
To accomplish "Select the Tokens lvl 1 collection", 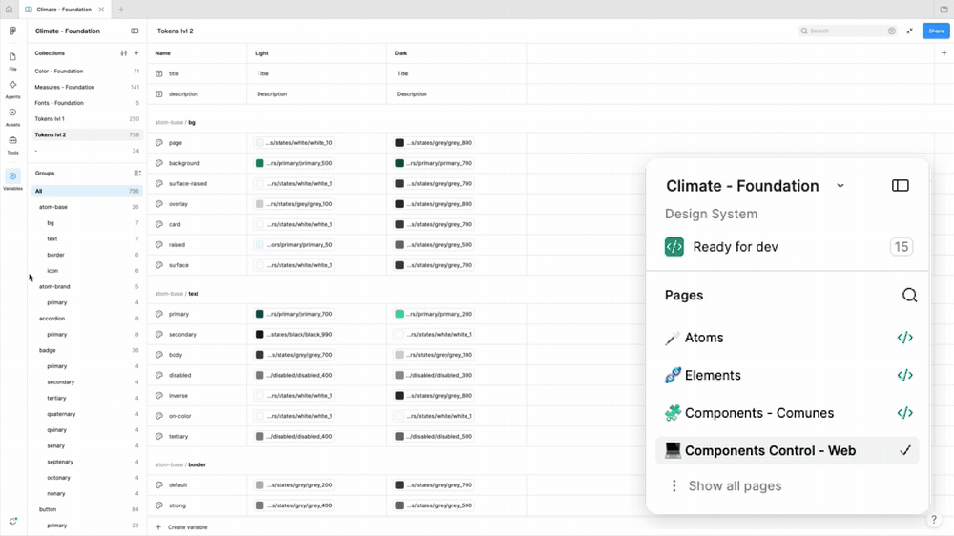I will [87, 118].
